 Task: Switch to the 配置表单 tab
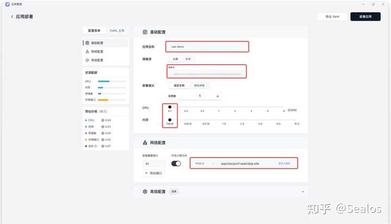click(94, 30)
